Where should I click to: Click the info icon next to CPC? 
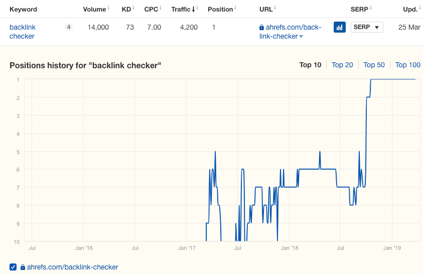click(x=161, y=8)
